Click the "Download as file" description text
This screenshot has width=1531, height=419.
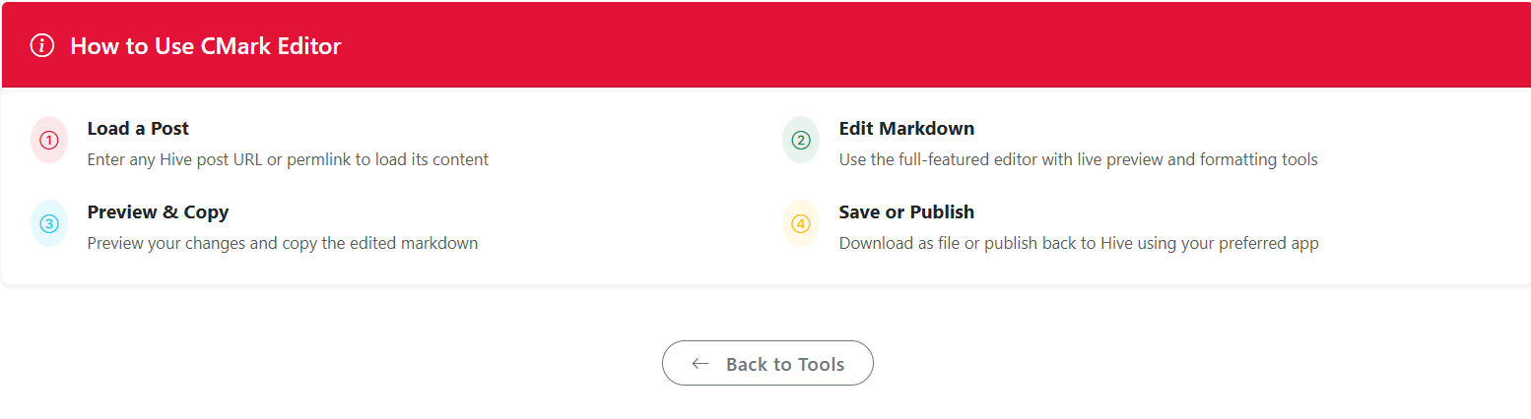1079,243
